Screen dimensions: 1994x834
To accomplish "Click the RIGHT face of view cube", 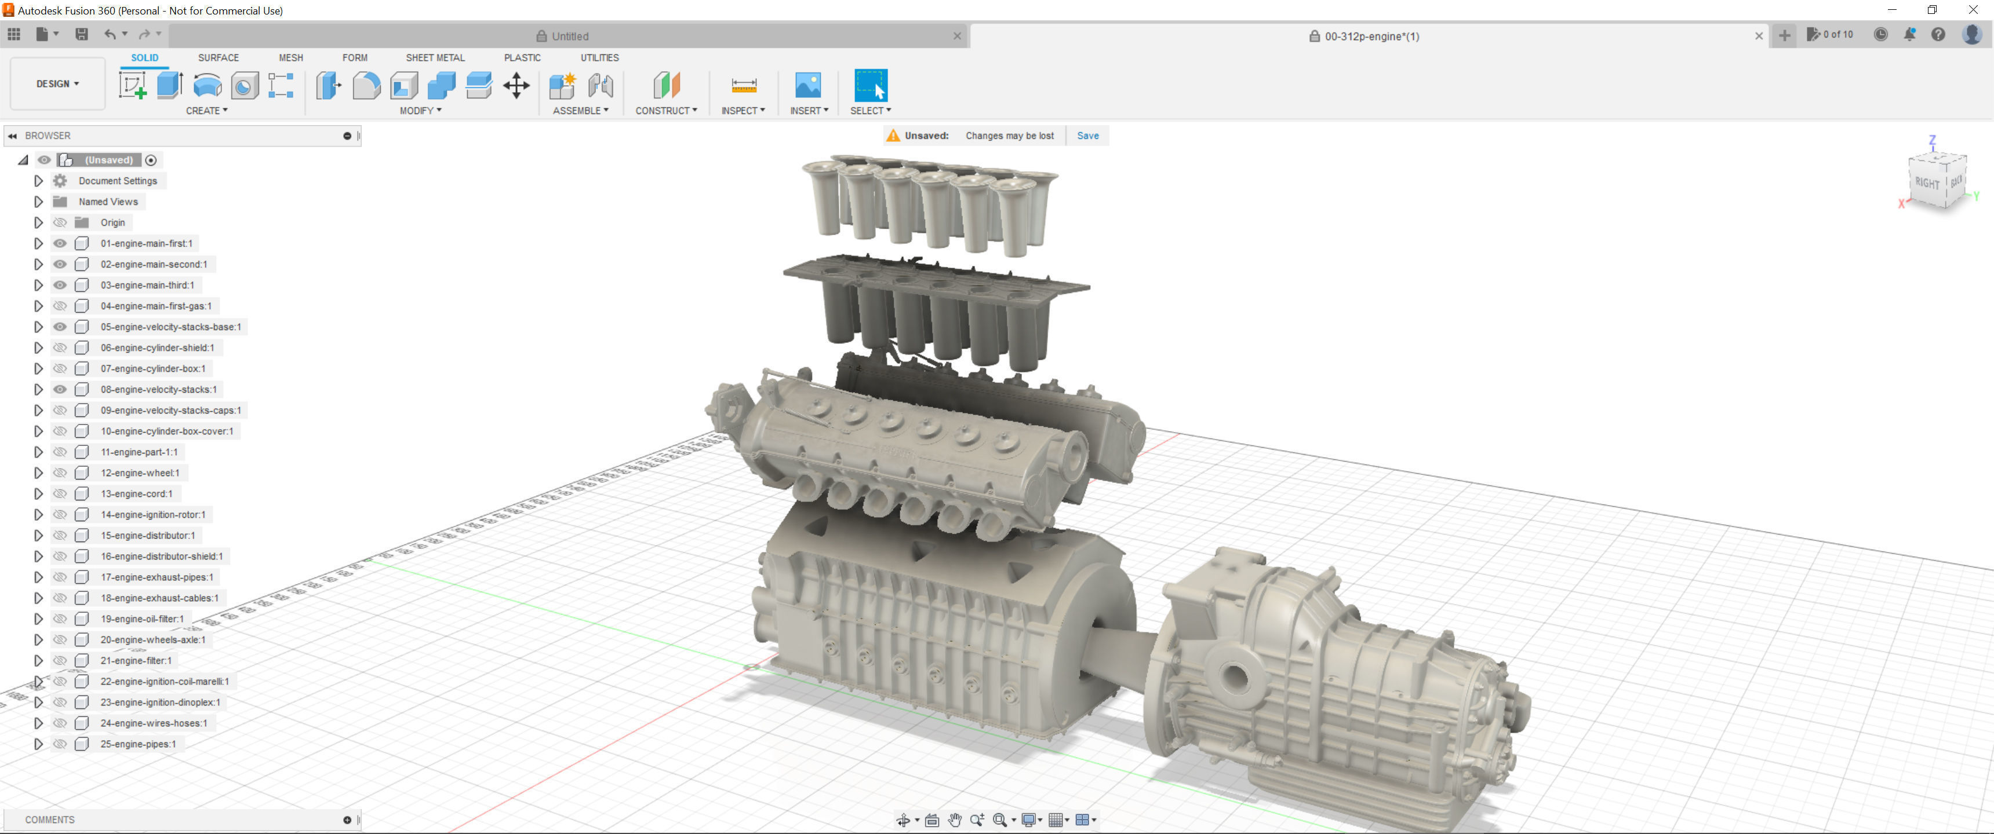I will [1927, 184].
